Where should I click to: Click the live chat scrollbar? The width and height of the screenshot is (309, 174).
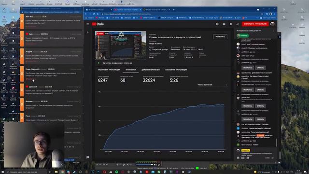coord(276,142)
